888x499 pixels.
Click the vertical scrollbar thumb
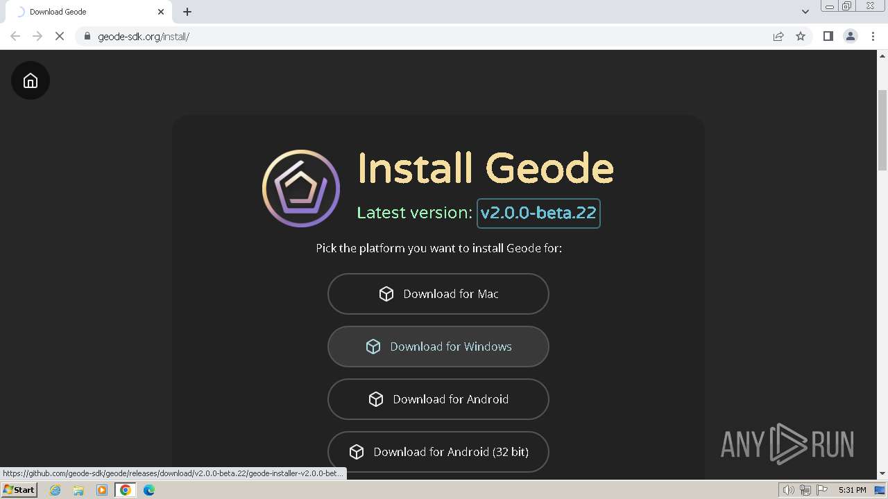pos(882,130)
